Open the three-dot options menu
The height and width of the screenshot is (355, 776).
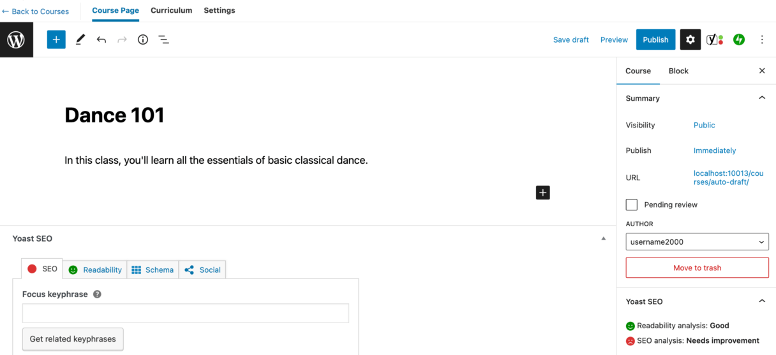[762, 40]
